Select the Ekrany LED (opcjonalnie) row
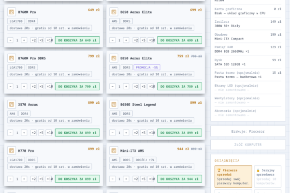This screenshot has height=193, width=290. point(248,87)
